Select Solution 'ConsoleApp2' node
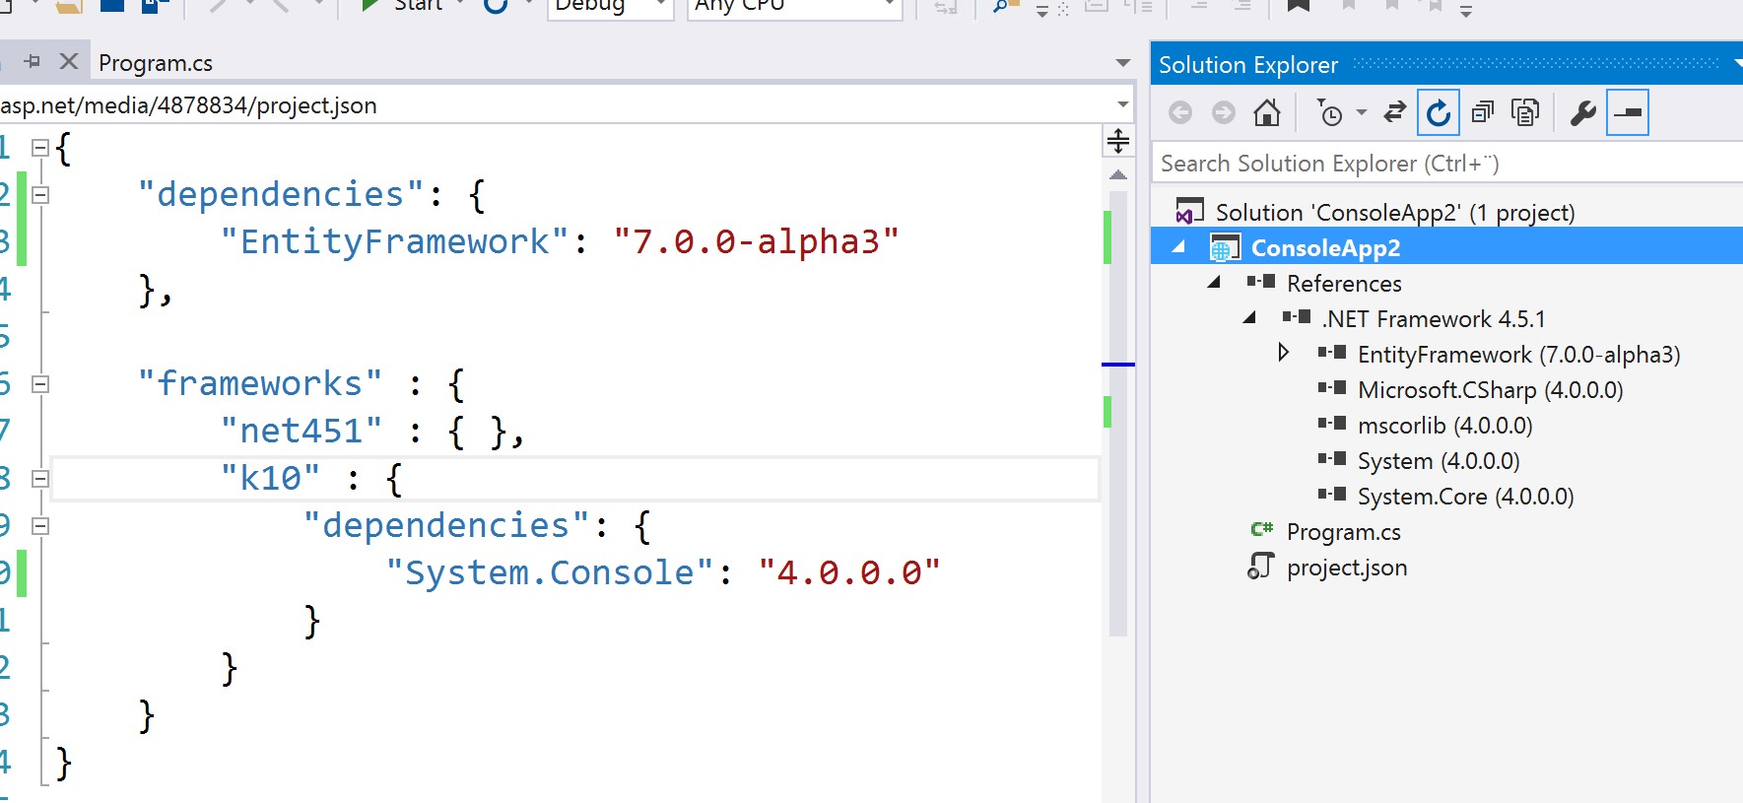Viewport: 1743px width, 803px height. [x=1395, y=212]
